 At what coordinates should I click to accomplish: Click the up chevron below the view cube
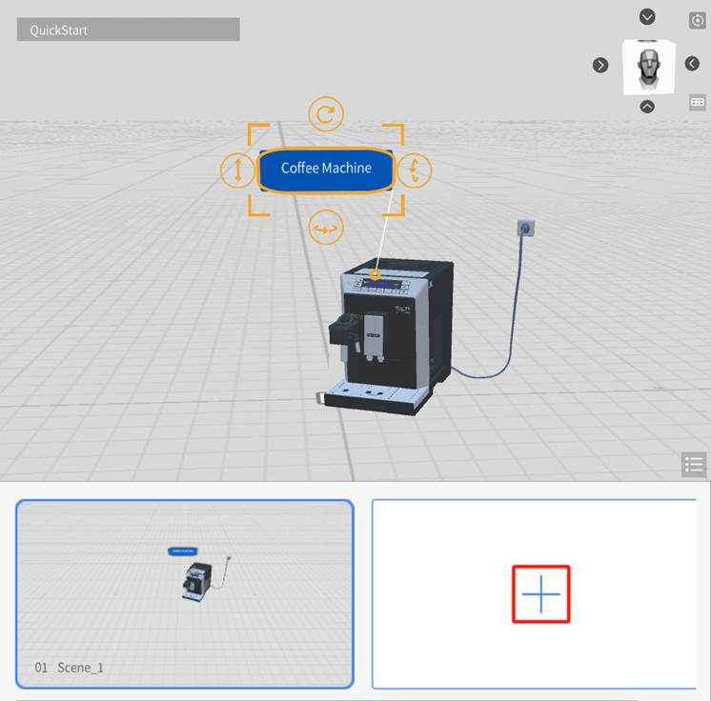point(648,106)
